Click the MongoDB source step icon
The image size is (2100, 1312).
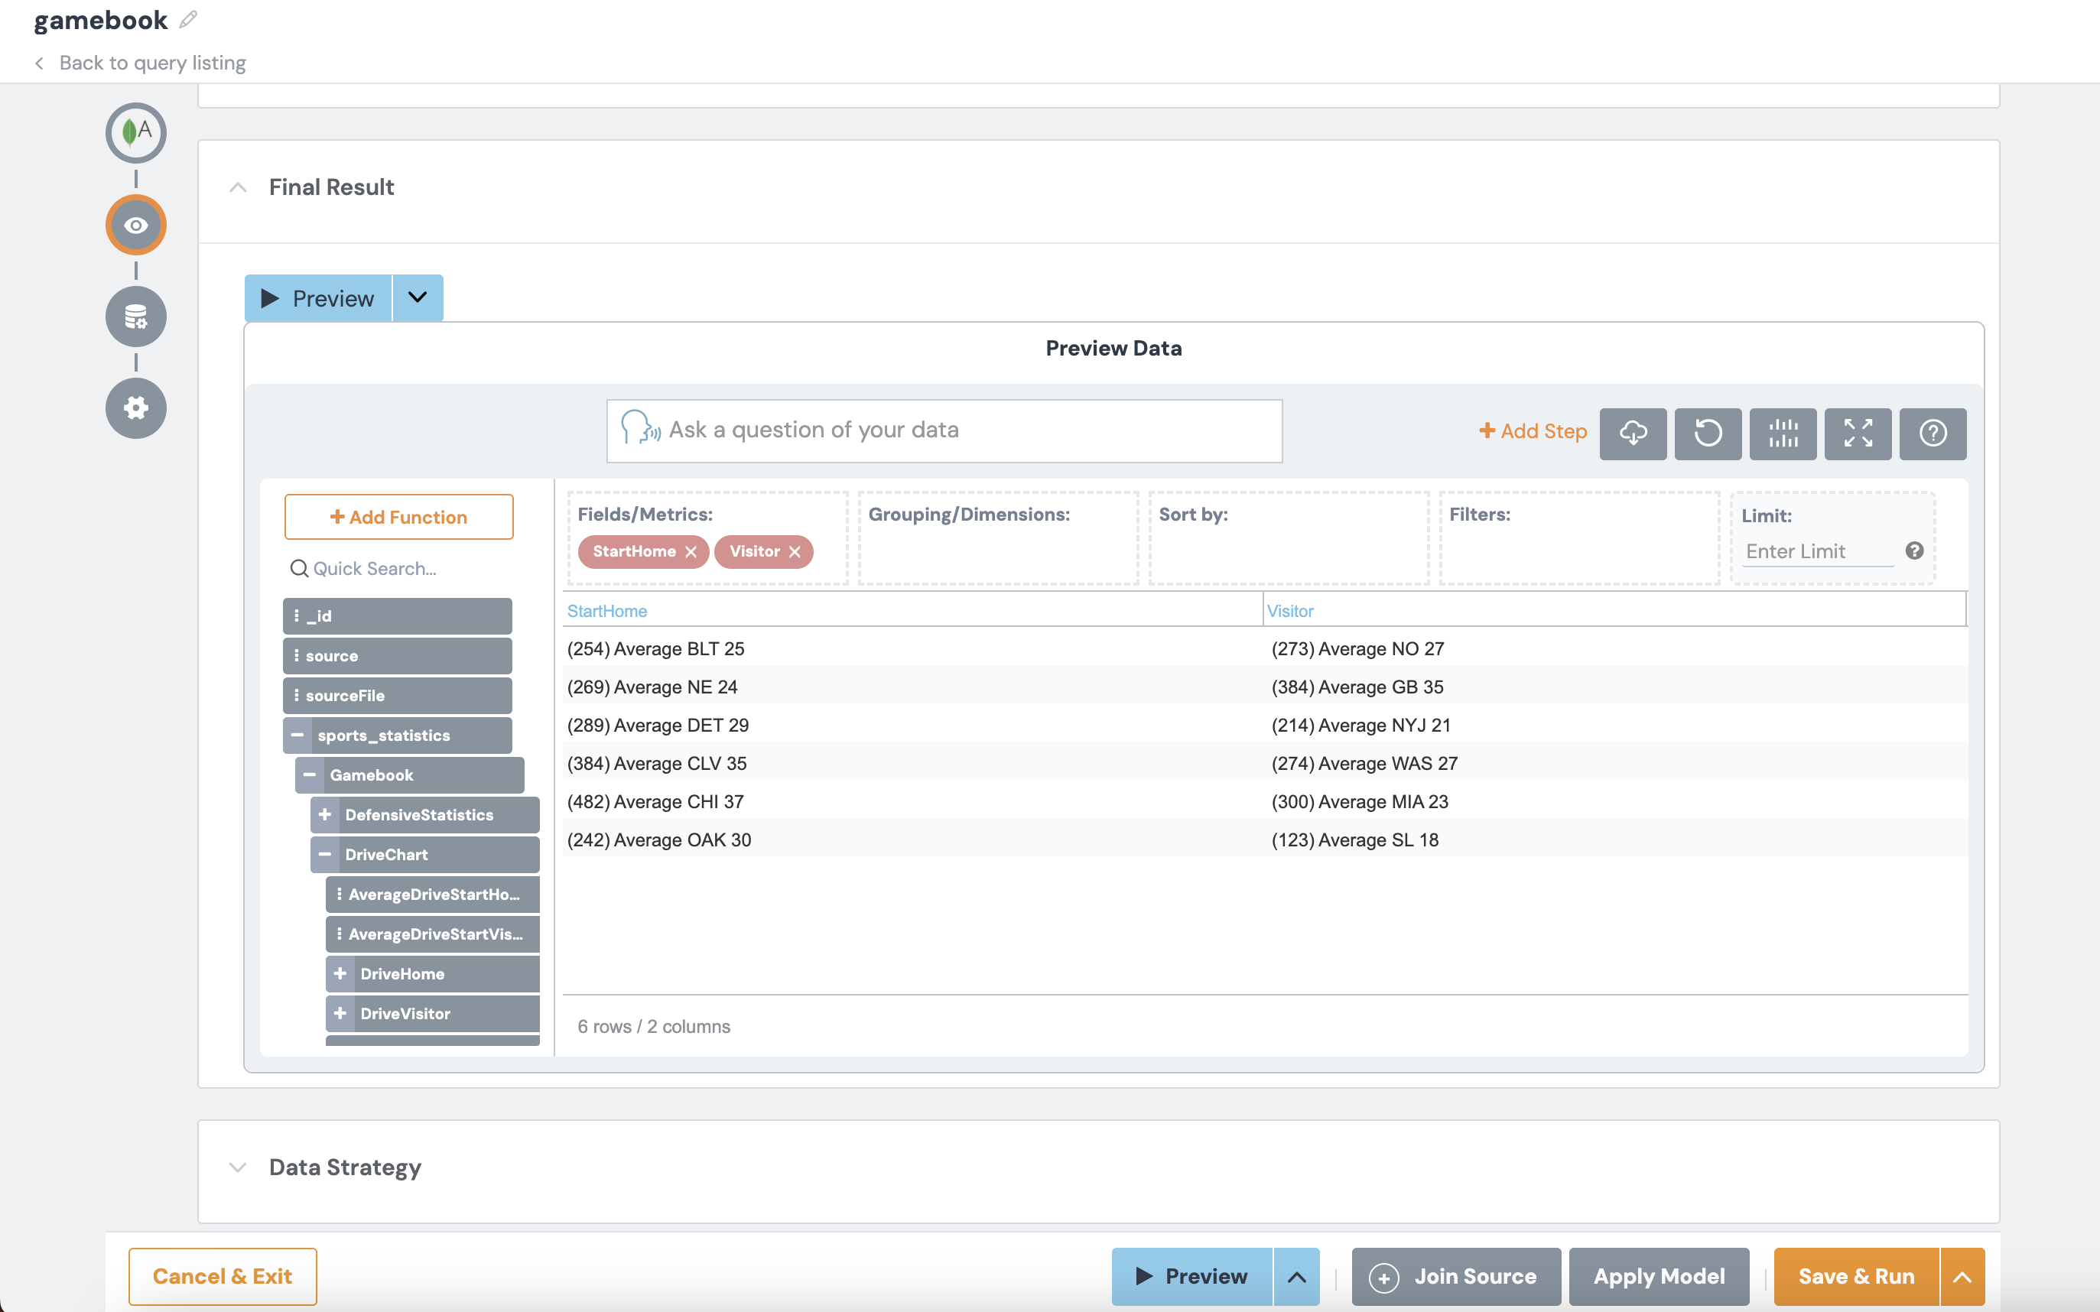pos(135,133)
